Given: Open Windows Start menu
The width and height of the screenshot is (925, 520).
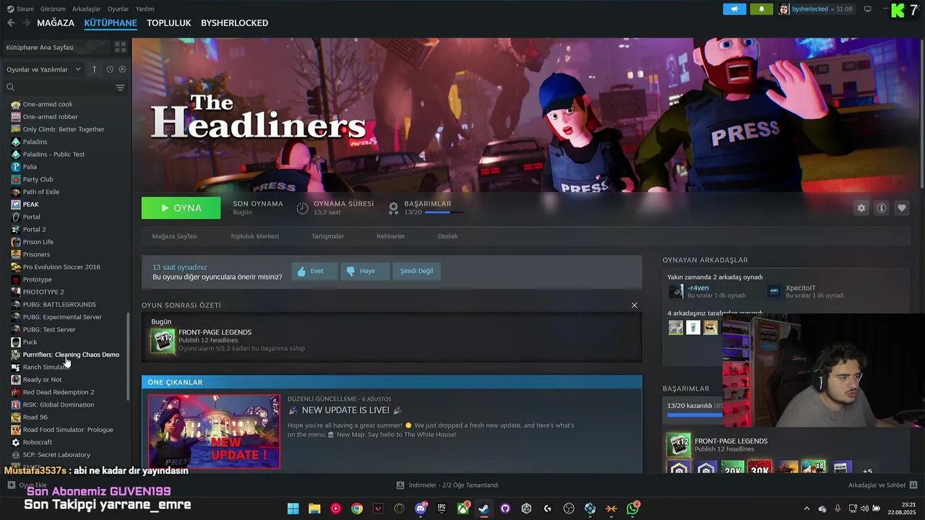Looking at the screenshot, I should tap(293, 508).
